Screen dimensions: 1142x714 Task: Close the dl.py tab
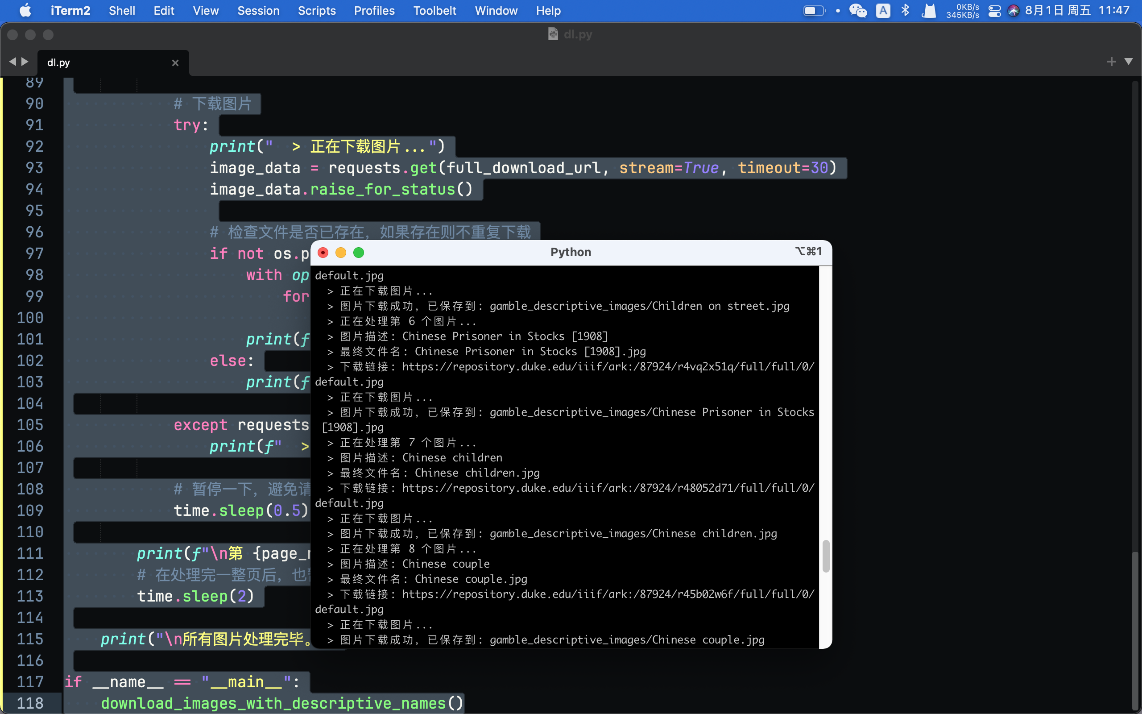pyautogui.click(x=175, y=63)
